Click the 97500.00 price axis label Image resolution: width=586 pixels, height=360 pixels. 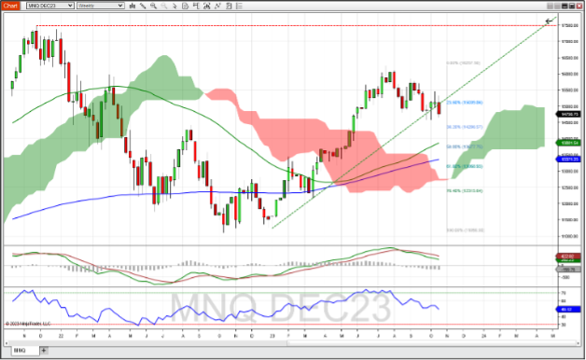tap(570, 25)
